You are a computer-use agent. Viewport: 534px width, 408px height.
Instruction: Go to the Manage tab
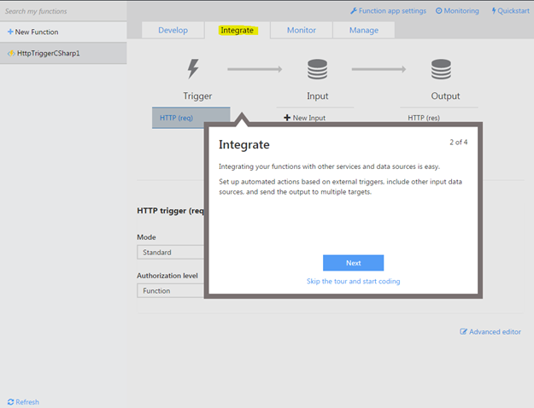364,30
